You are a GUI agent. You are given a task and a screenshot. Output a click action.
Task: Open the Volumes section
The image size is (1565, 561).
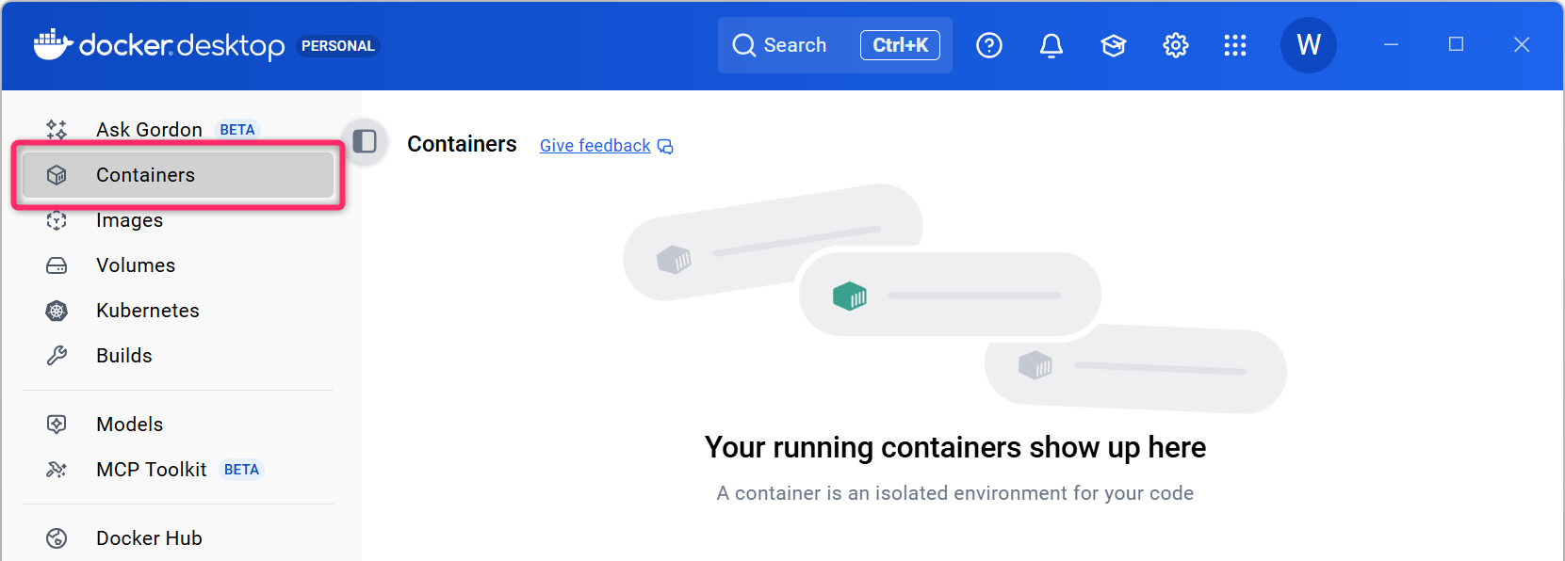136,265
